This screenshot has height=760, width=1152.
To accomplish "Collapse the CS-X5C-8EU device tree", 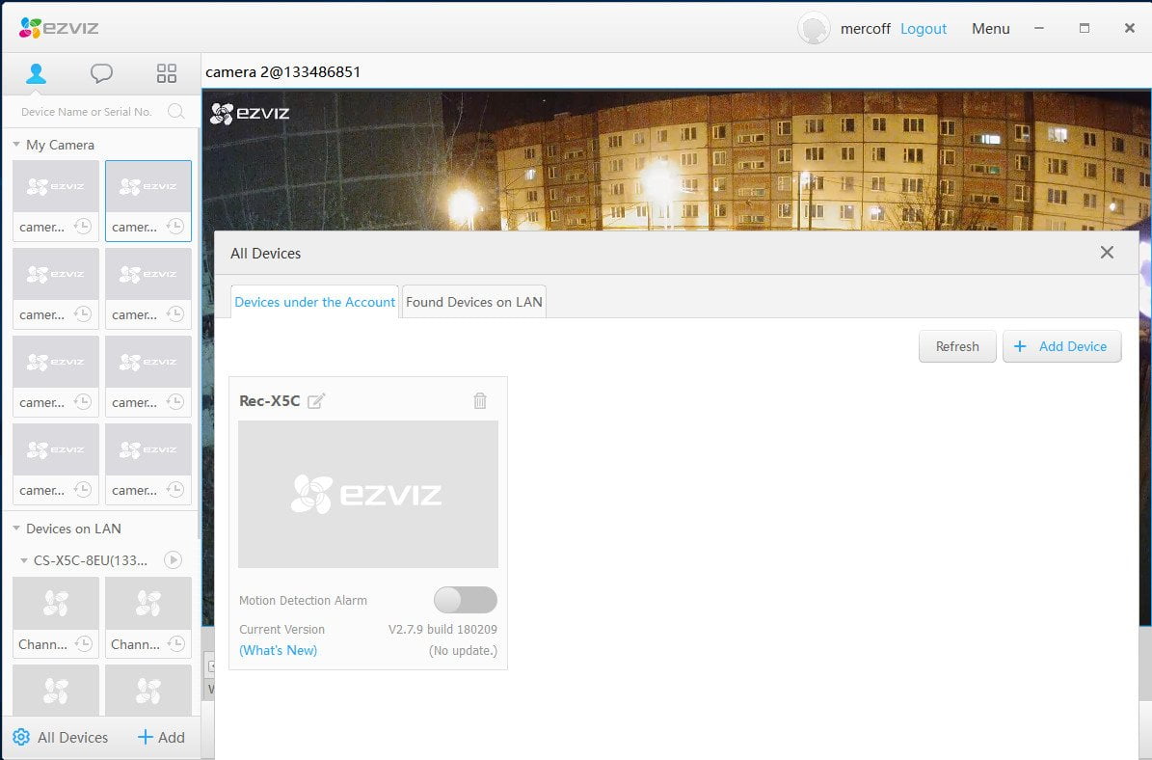I will pos(23,560).
